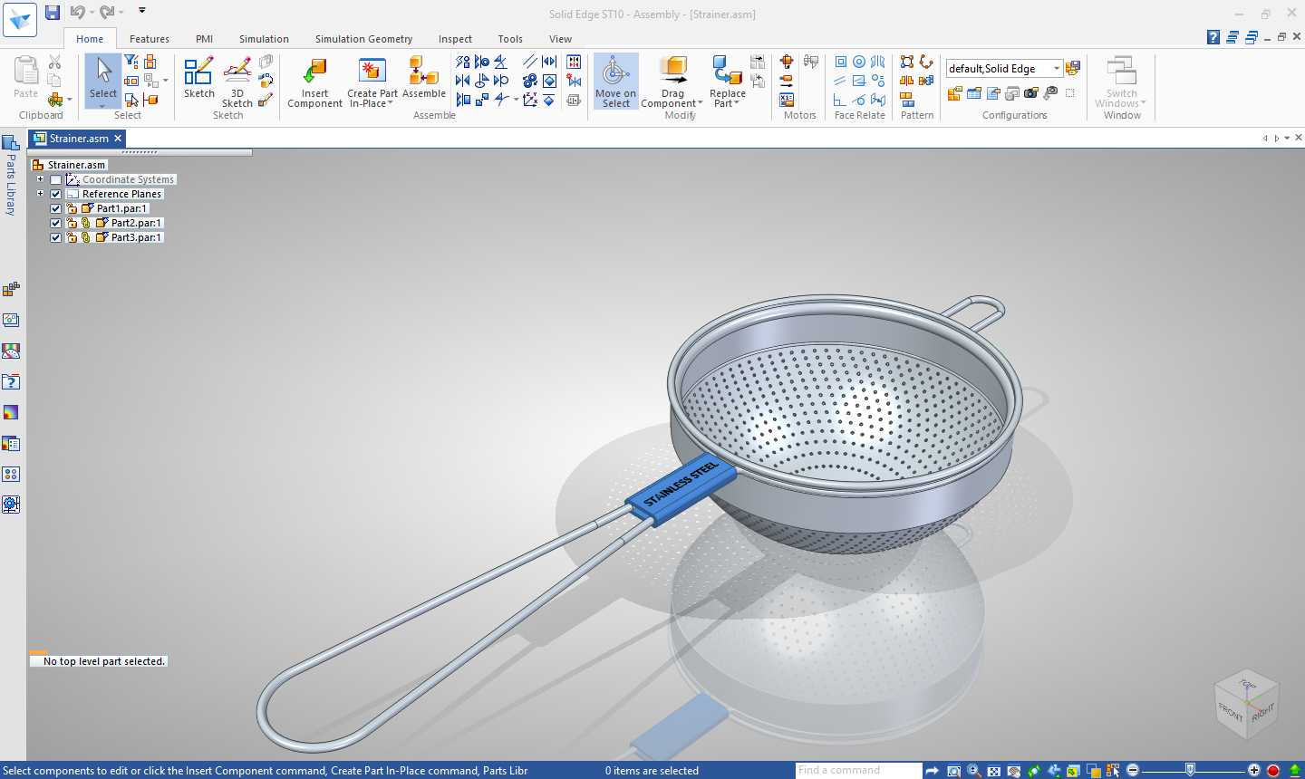
Task: Select the Sketch tool
Action: (198, 77)
